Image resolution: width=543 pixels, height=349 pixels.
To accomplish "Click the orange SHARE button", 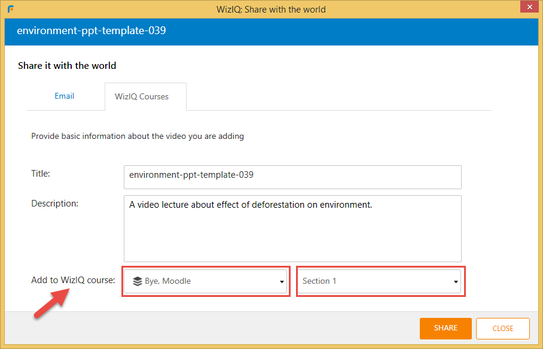I will point(446,328).
